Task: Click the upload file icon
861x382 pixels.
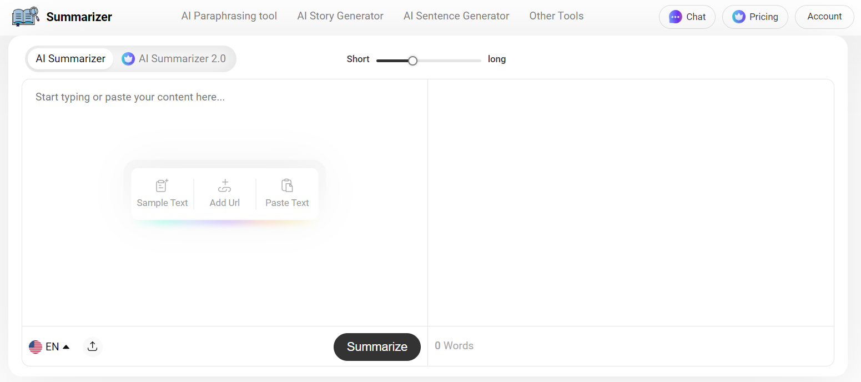Action: click(x=93, y=346)
